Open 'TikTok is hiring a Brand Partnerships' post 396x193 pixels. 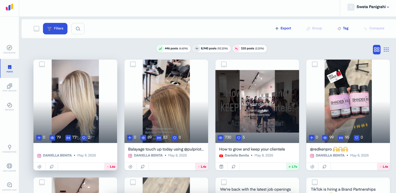pyautogui.click(x=343, y=189)
